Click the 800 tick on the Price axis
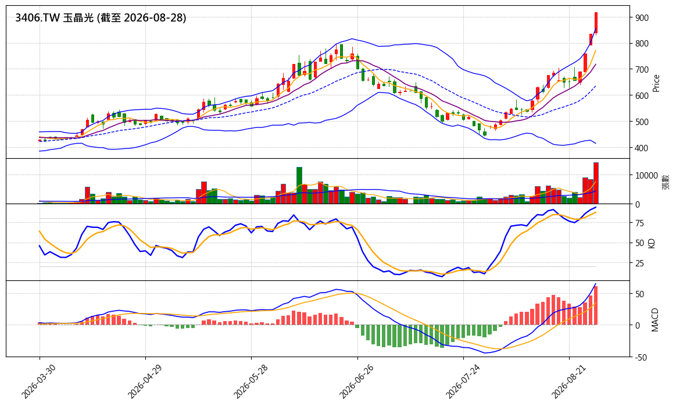 pos(642,44)
